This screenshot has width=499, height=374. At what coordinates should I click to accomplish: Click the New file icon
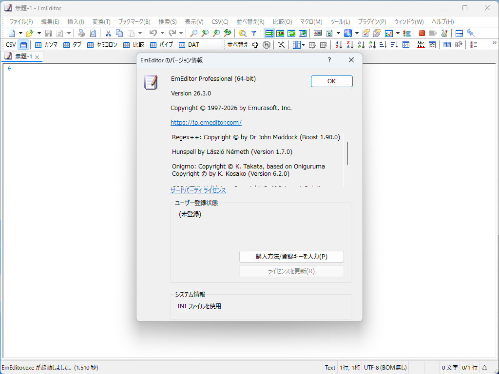point(12,33)
